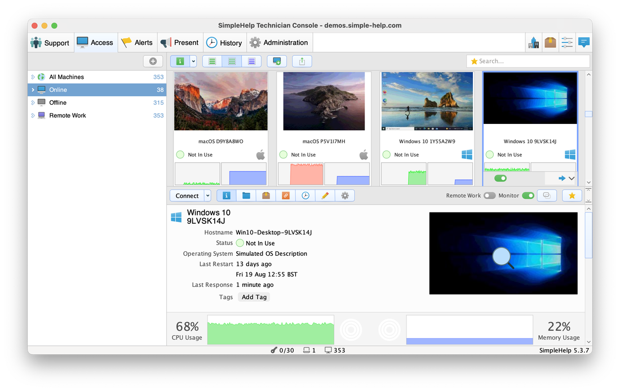Open the History tab

(224, 43)
